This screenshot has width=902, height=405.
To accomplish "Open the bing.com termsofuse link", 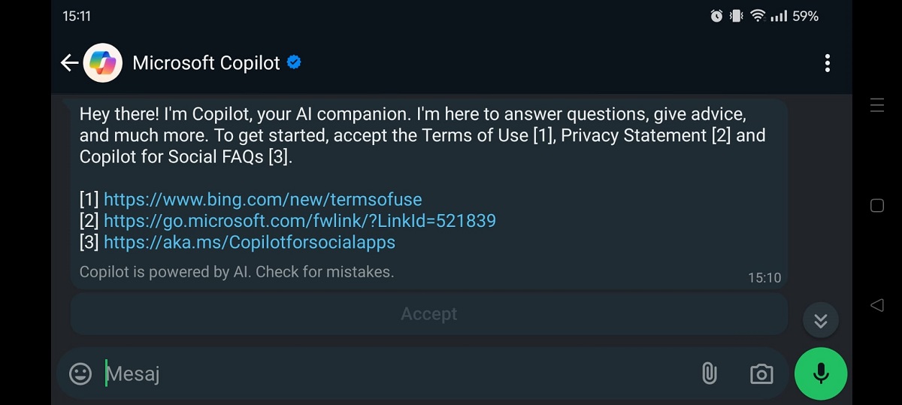I will [263, 199].
